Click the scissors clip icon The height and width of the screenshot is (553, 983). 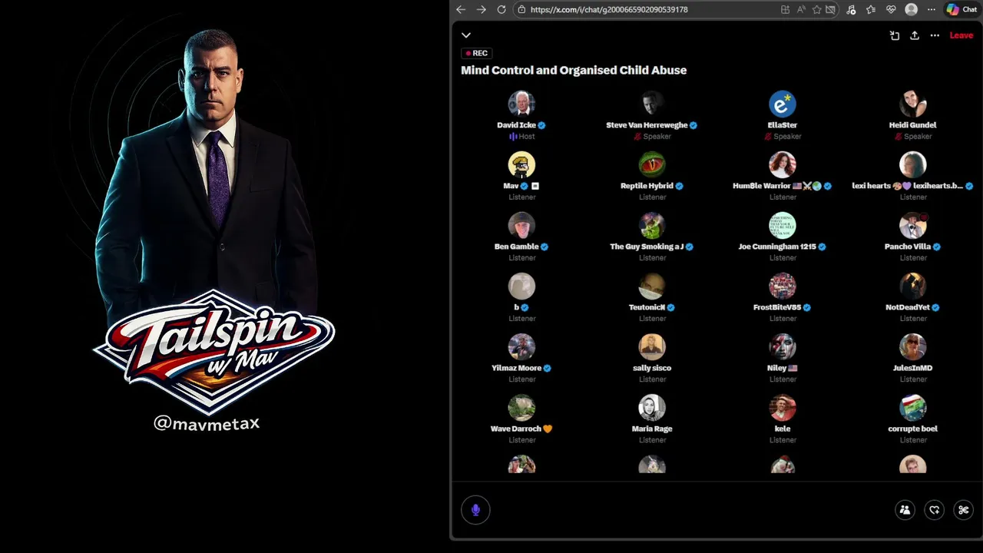pos(964,510)
